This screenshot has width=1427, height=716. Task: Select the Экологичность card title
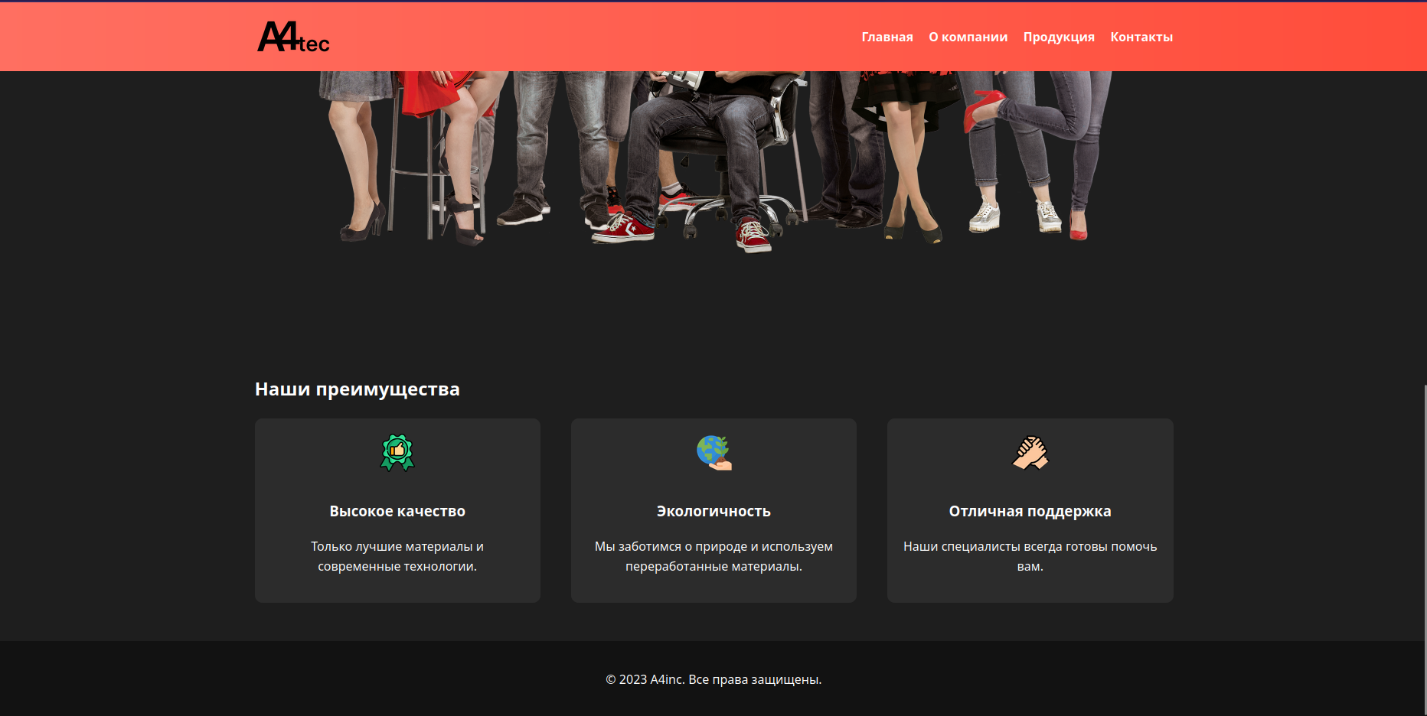(x=713, y=511)
